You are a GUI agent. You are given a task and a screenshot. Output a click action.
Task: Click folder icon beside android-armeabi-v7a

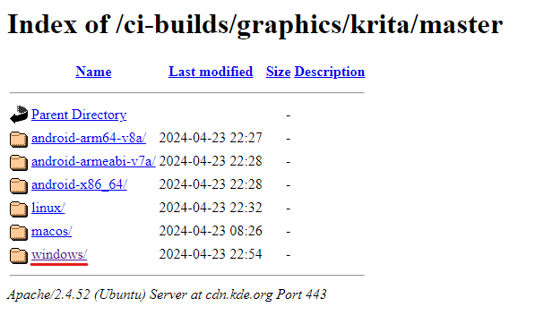[x=19, y=162]
